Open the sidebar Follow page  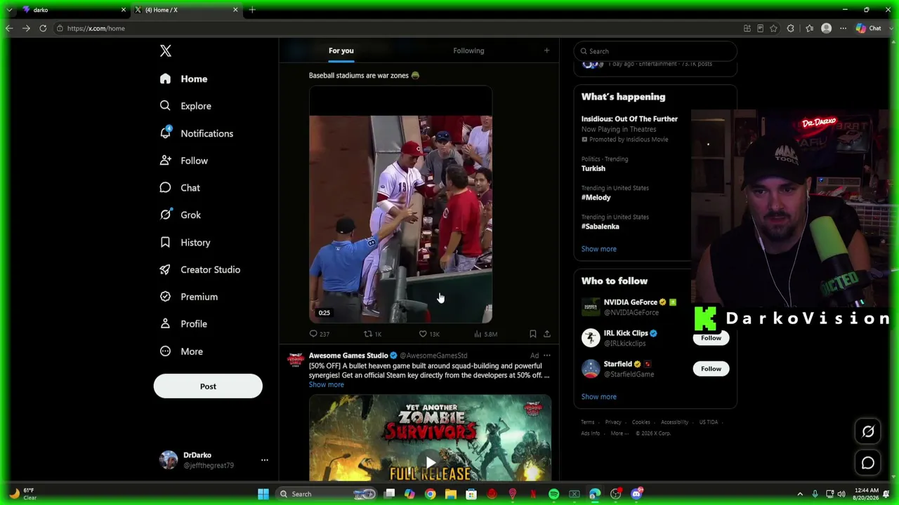183,161
